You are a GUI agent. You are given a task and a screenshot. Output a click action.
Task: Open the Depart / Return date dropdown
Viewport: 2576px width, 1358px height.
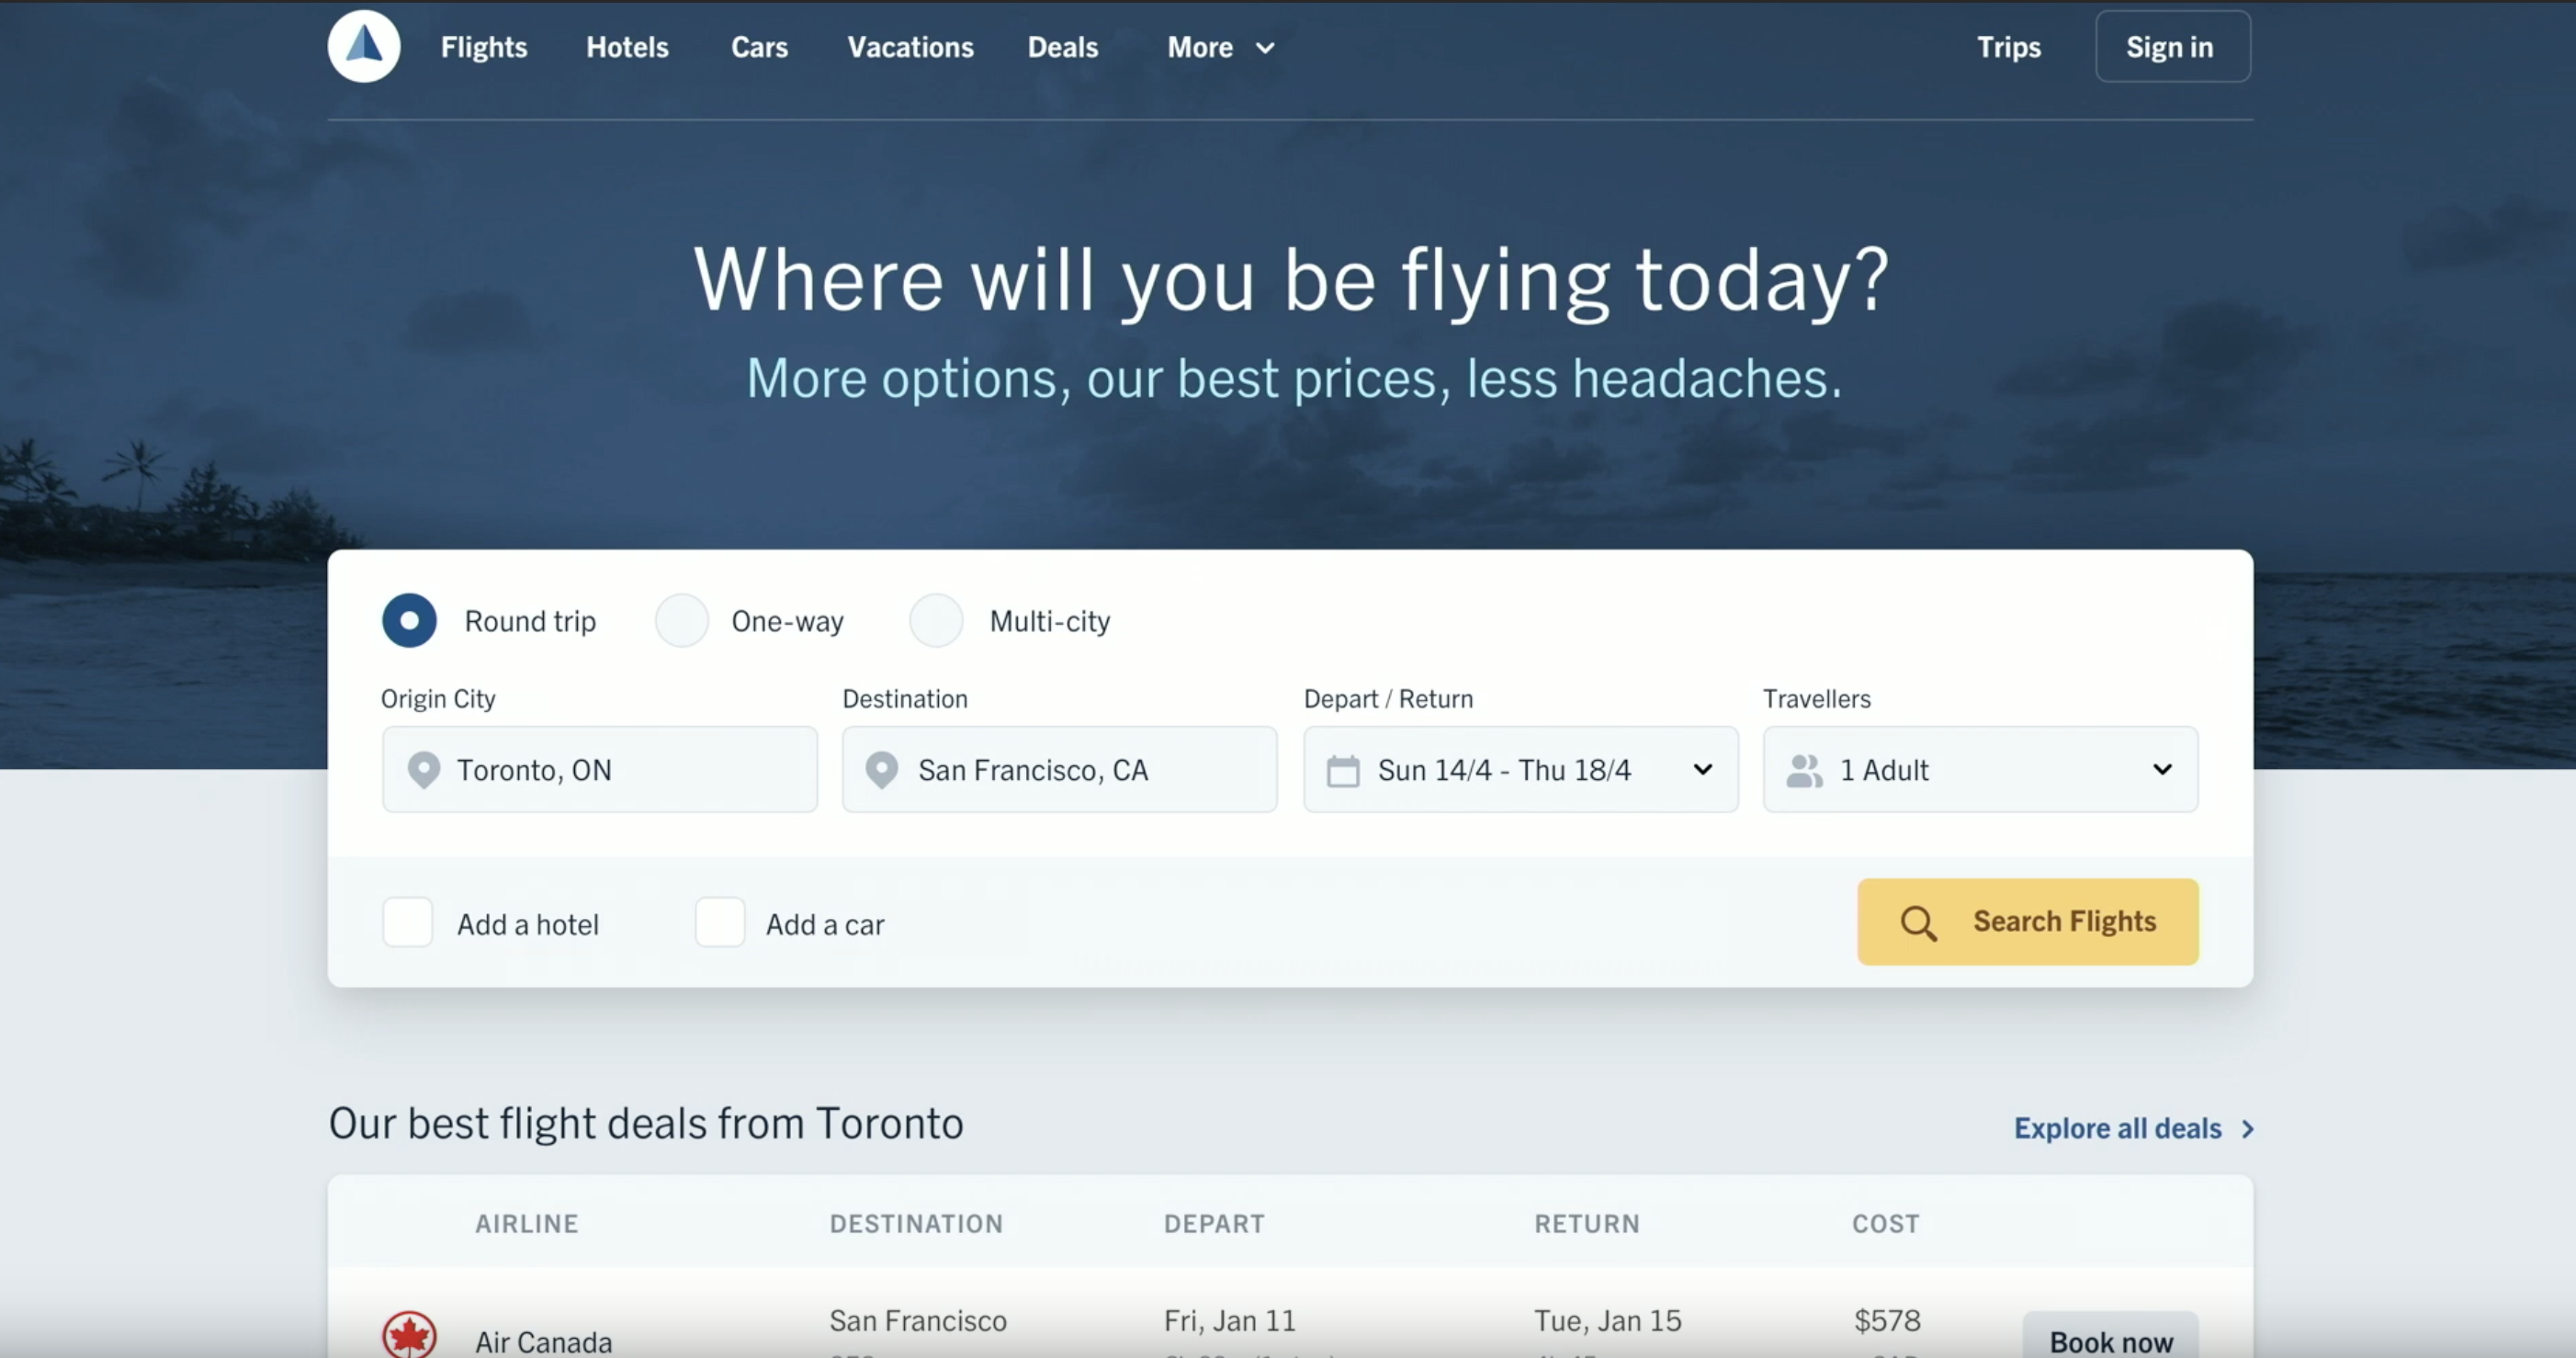[x=1701, y=770]
